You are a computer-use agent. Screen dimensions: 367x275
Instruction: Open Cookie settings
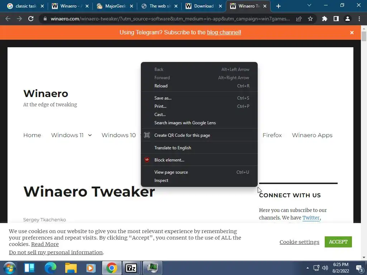pos(299,242)
